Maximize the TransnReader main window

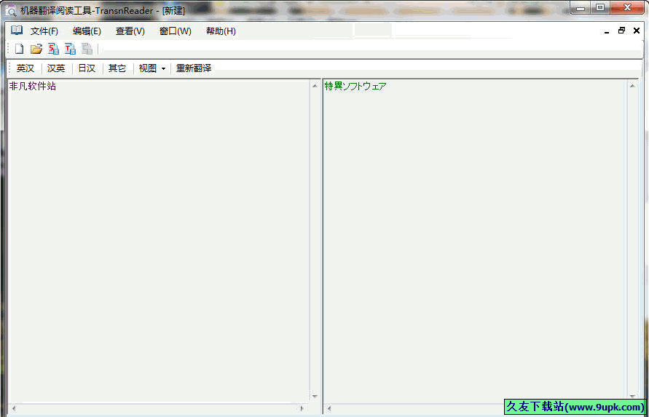pyautogui.click(x=600, y=7)
